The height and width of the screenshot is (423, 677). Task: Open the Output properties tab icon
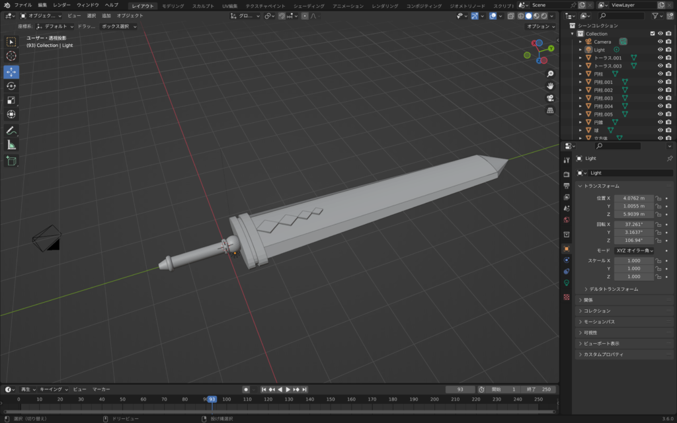coord(567,186)
